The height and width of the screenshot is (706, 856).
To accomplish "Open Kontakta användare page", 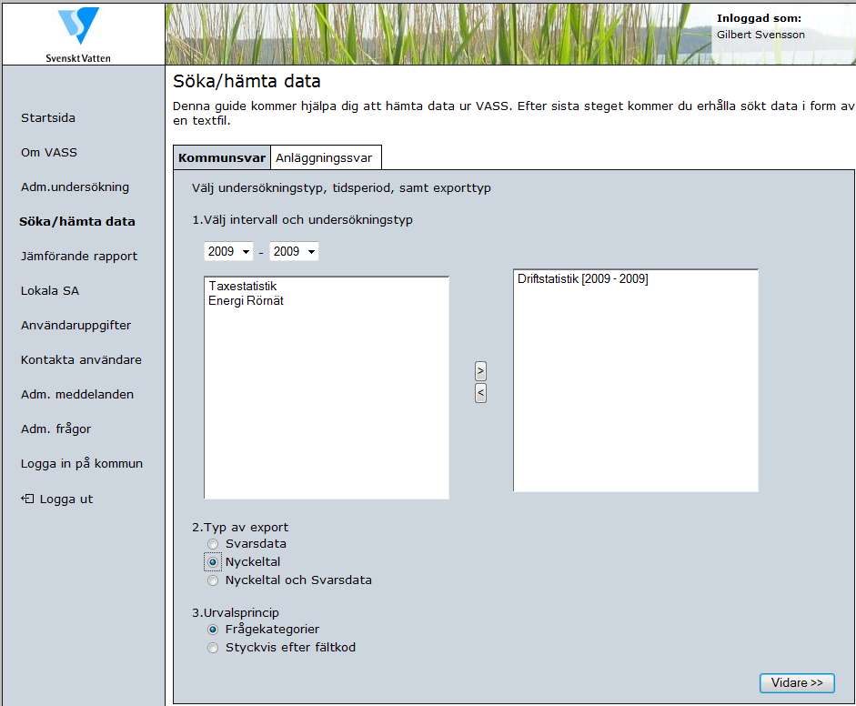I will pos(81,360).
